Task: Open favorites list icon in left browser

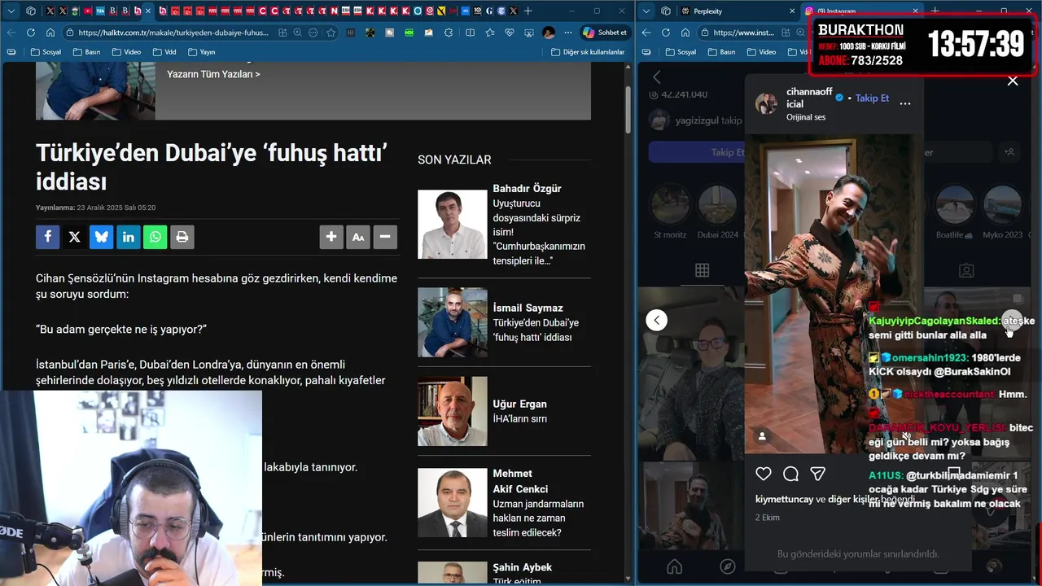Action: point(490,33)
